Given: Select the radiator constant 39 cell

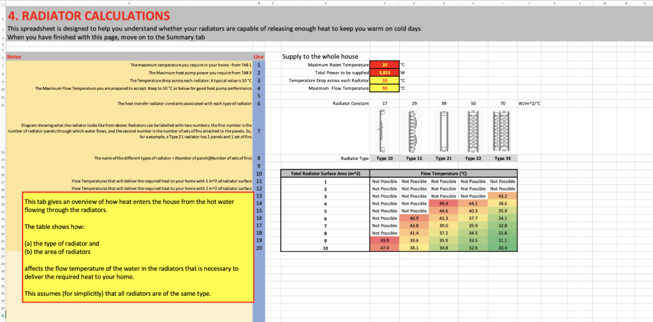Looking at the screenshot, I should pos(444,103).
